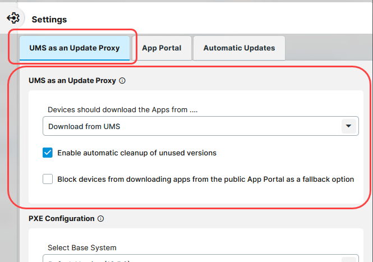
Task: Click the 'Enable automatic cleanup of unused versions' label
Action: [137, 153]
